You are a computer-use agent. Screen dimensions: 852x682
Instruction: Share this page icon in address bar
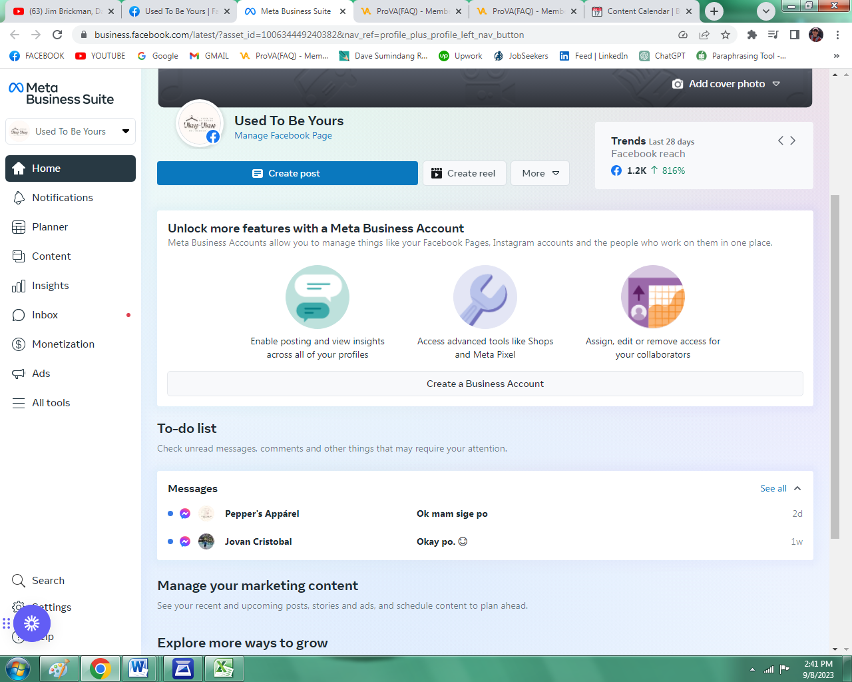tap(704, 35)
